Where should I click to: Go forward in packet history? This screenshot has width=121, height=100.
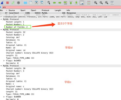pos(60,3)
